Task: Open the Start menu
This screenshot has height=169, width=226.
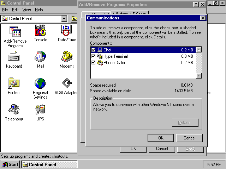Action: click(x=10, y=164)
